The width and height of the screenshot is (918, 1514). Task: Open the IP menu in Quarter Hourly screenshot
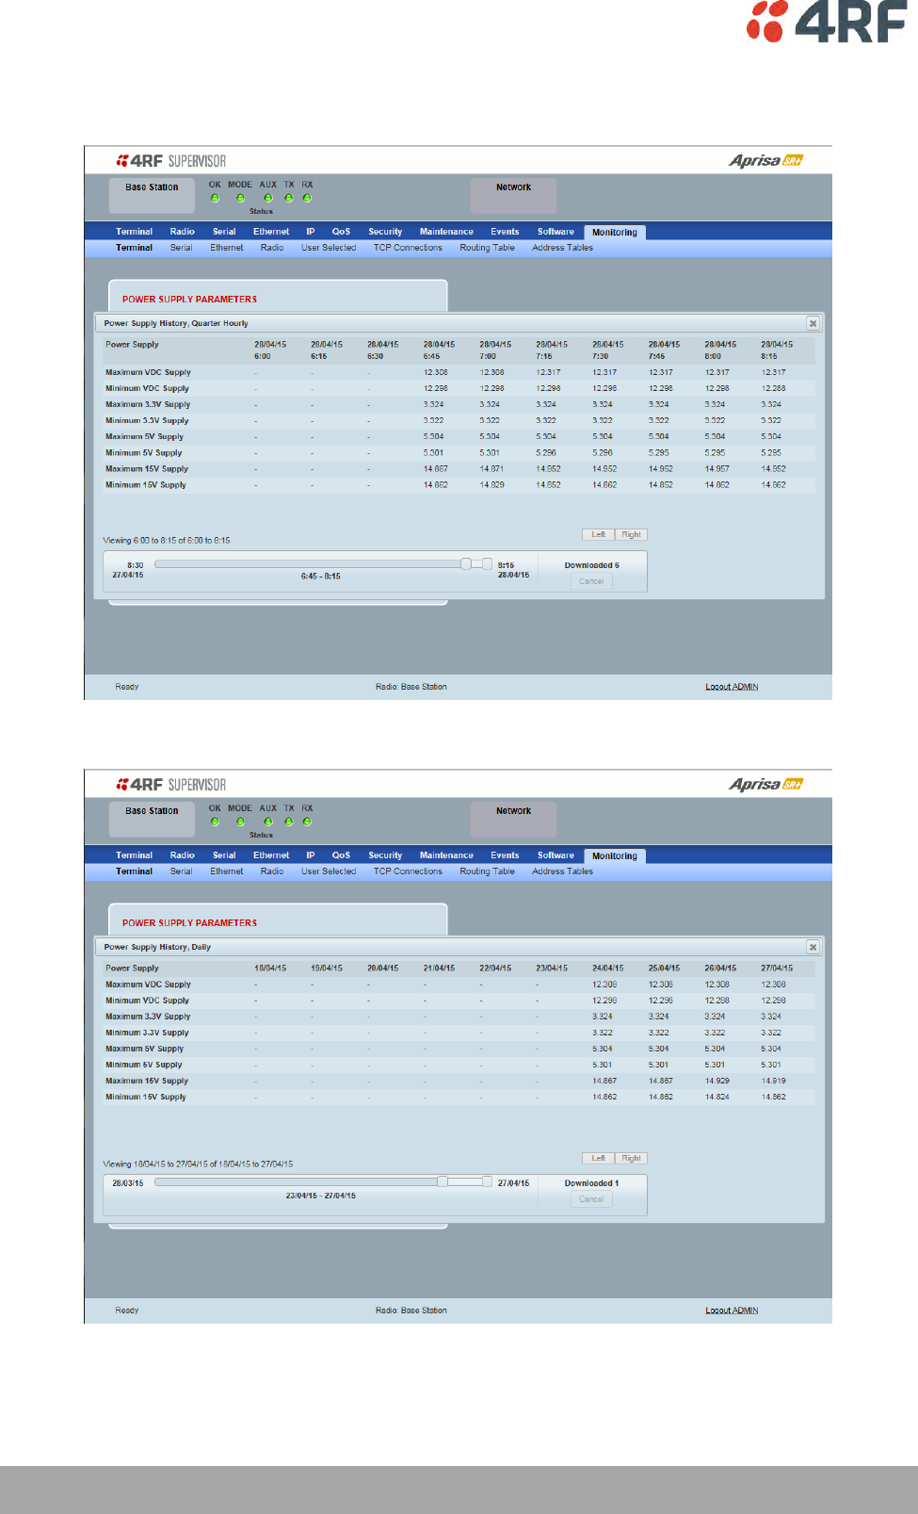point(310,232)
